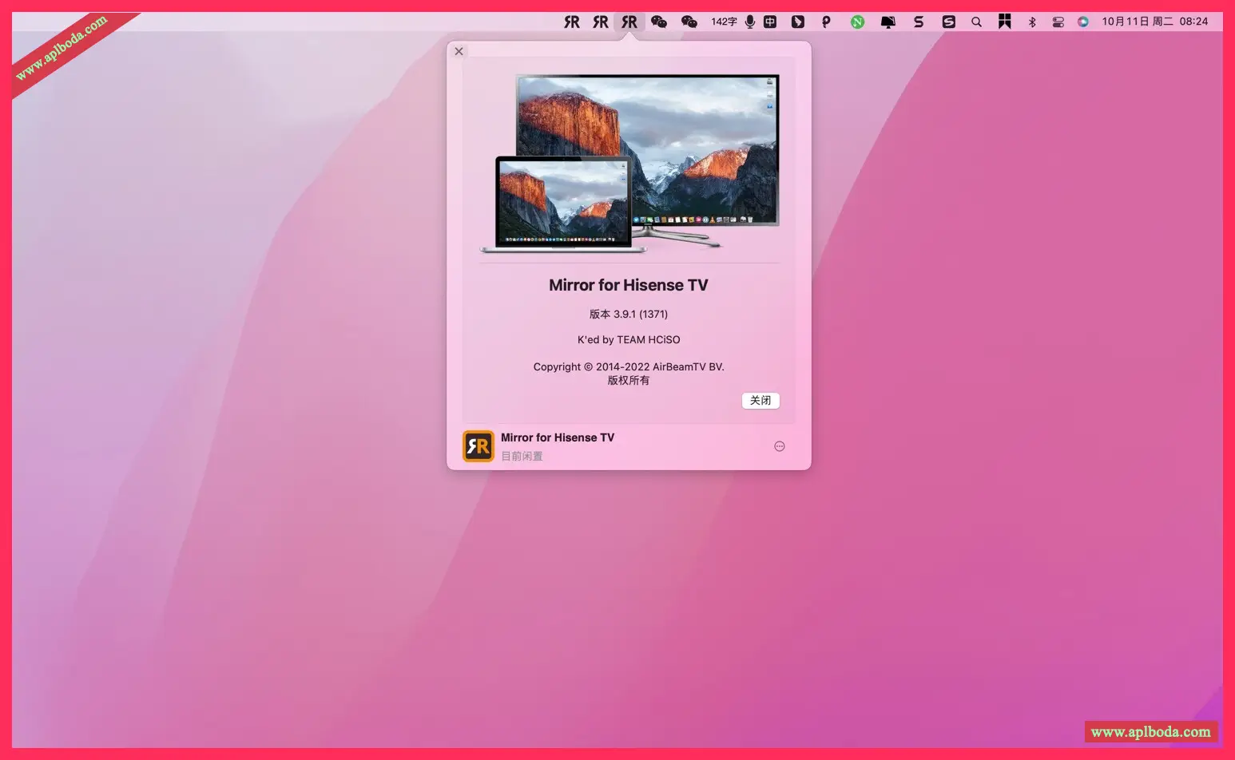Click the microphone icon in the menu bar

750,22
